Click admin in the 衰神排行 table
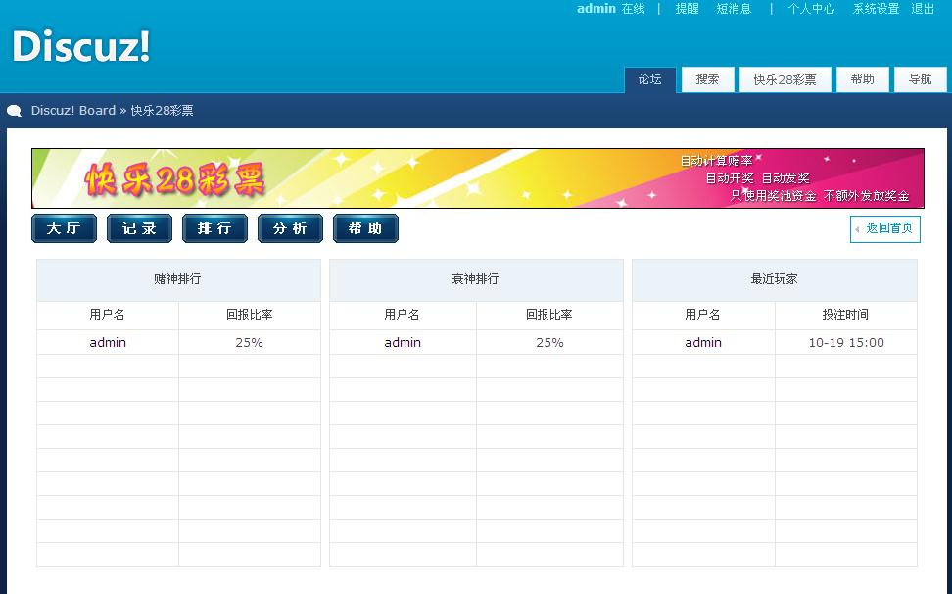952x594 pixels. 403,342
